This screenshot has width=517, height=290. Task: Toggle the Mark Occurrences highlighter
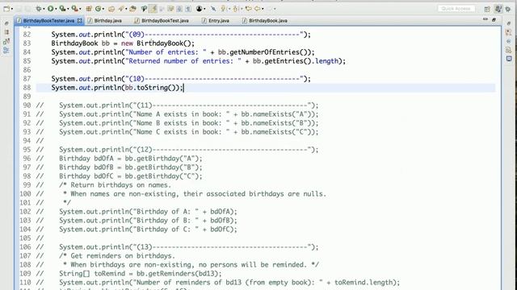[x=153, y=9]
